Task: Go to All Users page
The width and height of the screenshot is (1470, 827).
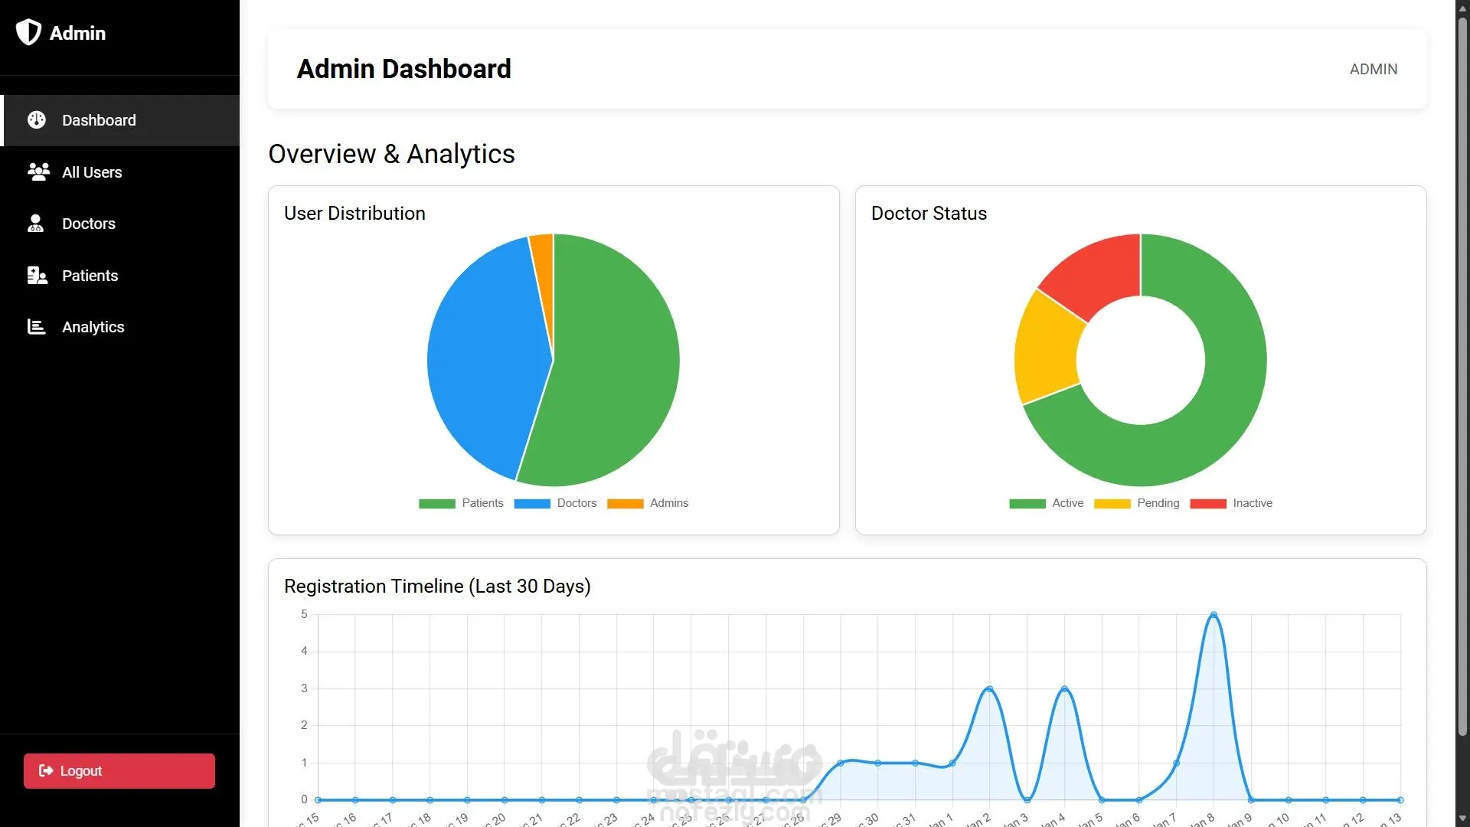Action: tap(120, 172)
